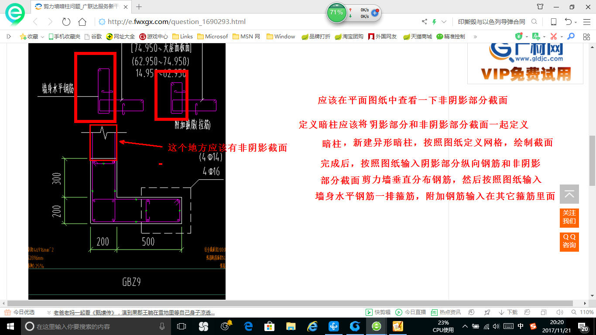Click the back-to-top arrow button
The width and height of the screenshot is (596, 335).
click(x=569, y=194)
